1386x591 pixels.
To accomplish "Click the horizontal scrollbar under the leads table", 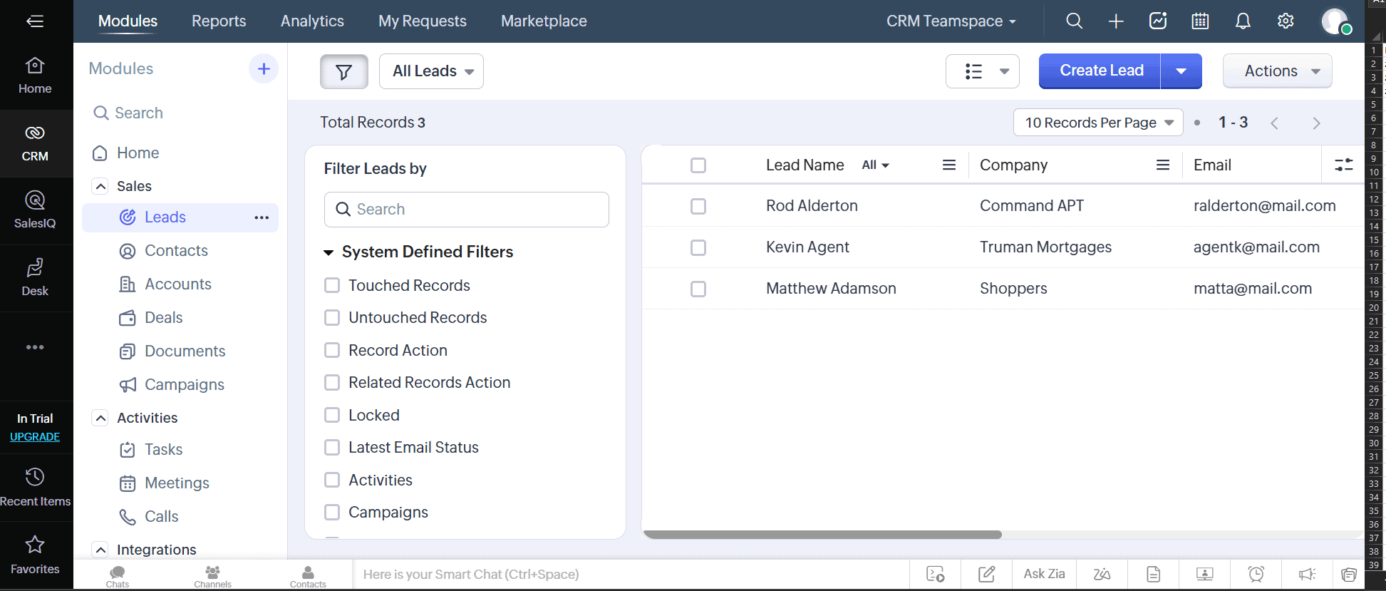I will (822, 535).
